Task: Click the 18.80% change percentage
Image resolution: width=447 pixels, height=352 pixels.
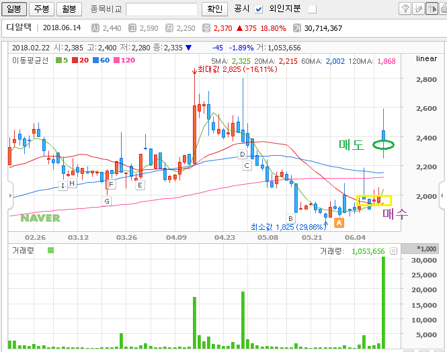Action: click(273, 28)
